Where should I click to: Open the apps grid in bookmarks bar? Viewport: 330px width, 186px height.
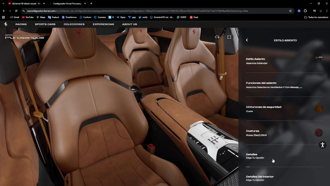(4, 17)
